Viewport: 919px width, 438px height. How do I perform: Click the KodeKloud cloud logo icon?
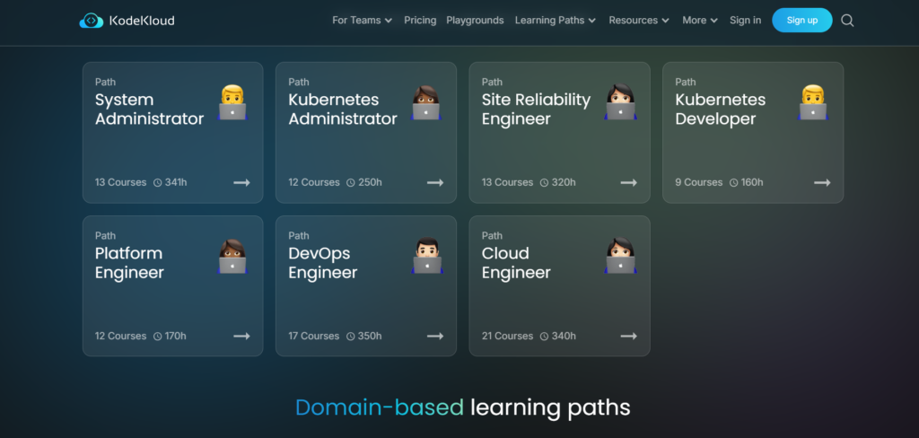(91, 21)
